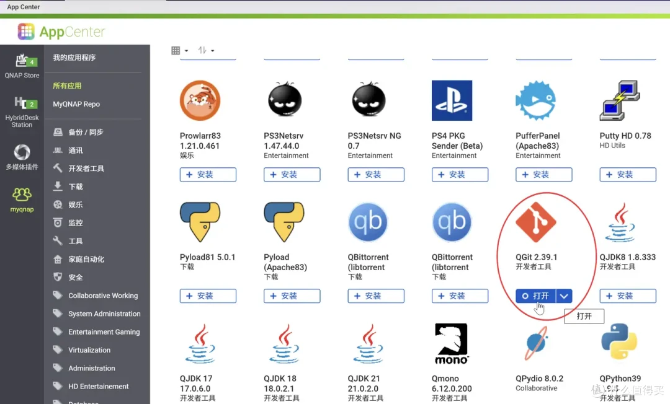Select 安全 category
The image size is (670, 404).
pyautogui.click(x=76, y=278)
